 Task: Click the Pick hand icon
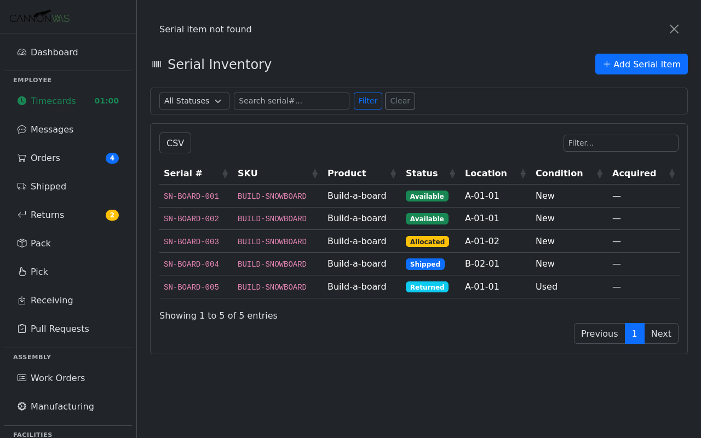pyautogui.click(x=21, y=272)
